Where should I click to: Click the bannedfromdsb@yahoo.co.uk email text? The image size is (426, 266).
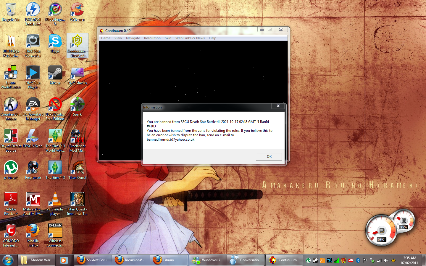171,140
